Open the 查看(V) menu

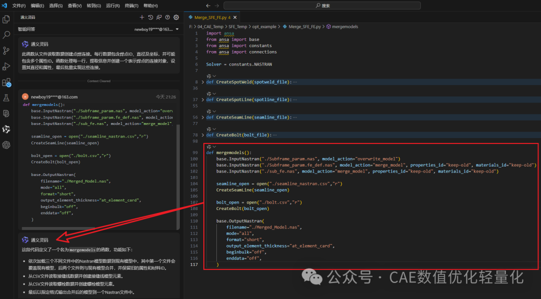tap(75, 5)
